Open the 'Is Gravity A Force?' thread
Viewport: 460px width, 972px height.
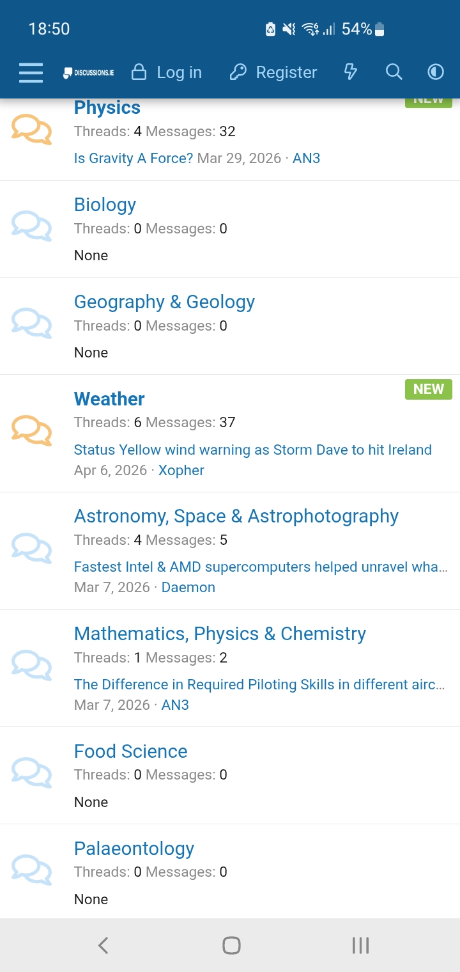[x=134, y=159]
